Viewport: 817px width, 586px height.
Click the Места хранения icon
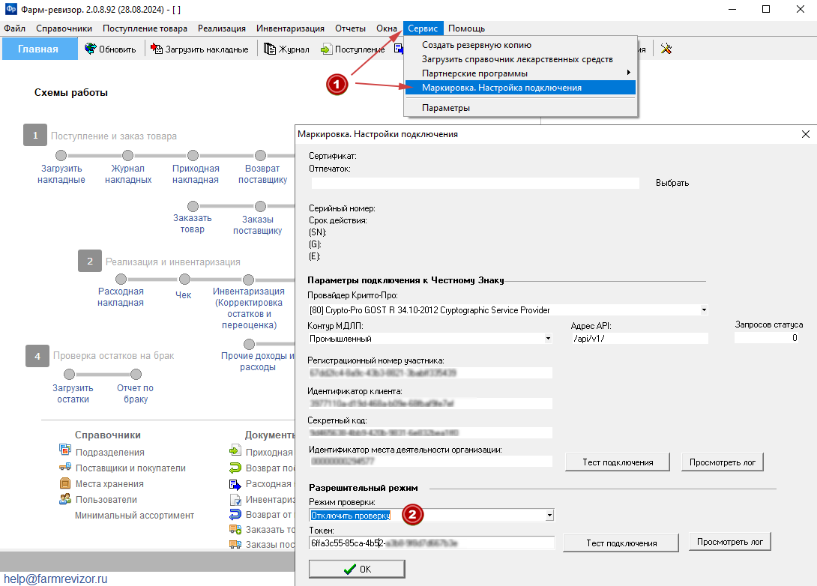[x=65, y=483]
